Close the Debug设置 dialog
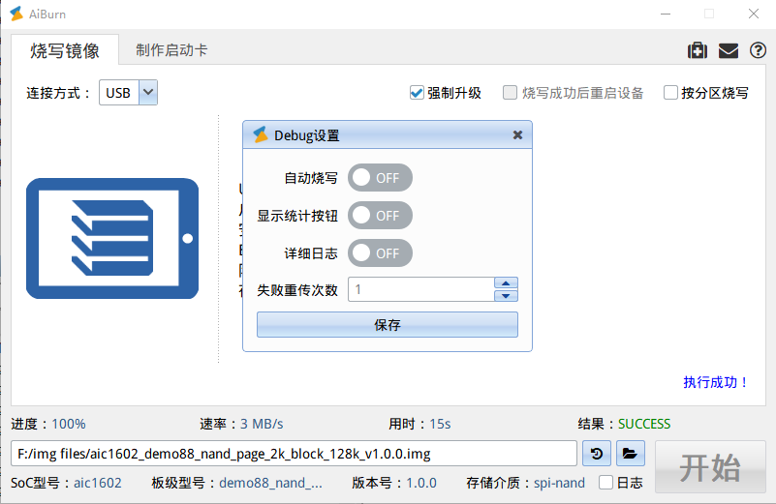This screenshot has width=776, height=504. click(x=517, y=135)
